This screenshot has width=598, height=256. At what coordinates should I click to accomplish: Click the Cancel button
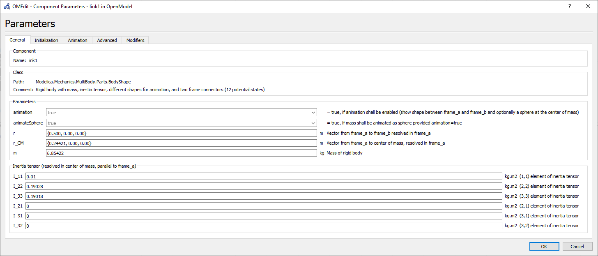[x=577, y=246]
